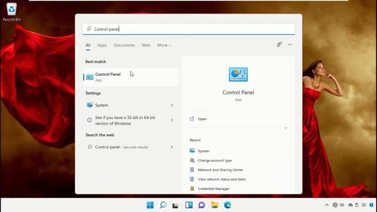Launch the Chat app from taskbar
The image size is (377, 212).
coord(201,205)
